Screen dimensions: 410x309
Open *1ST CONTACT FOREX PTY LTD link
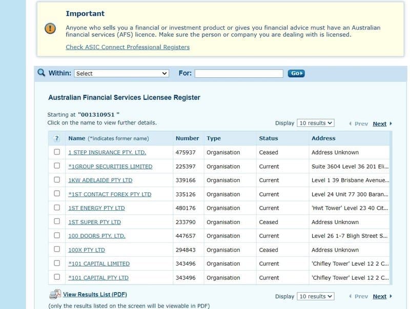pos(110,194)
